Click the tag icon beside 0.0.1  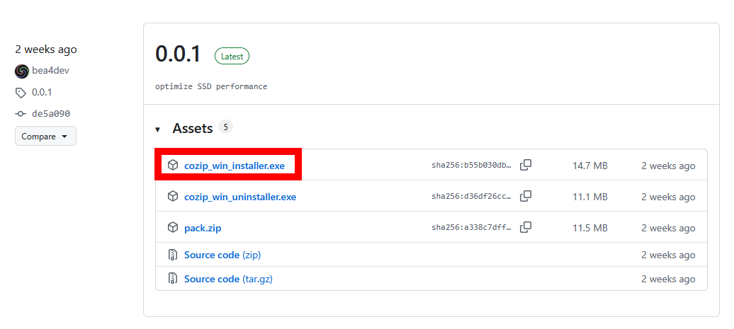21,92
